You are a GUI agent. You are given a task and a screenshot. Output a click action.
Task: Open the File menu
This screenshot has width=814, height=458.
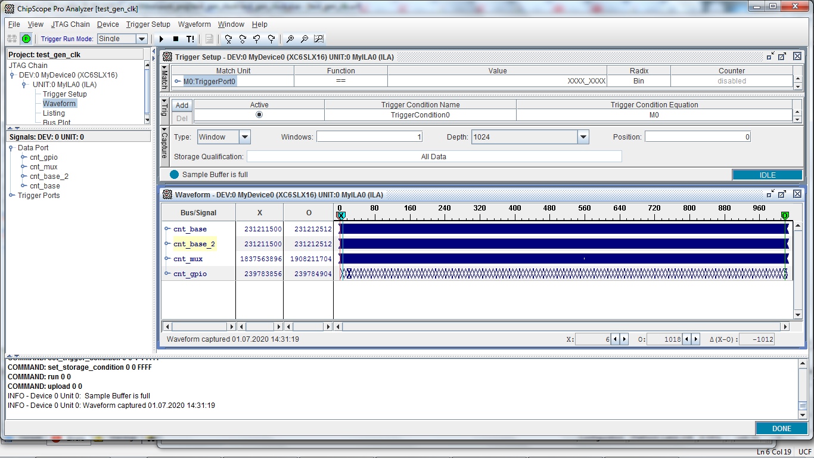click(14, 24)
